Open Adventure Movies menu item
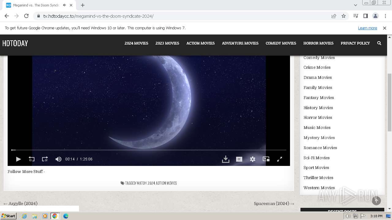This screenshot has width=392, height=220. 240,43
